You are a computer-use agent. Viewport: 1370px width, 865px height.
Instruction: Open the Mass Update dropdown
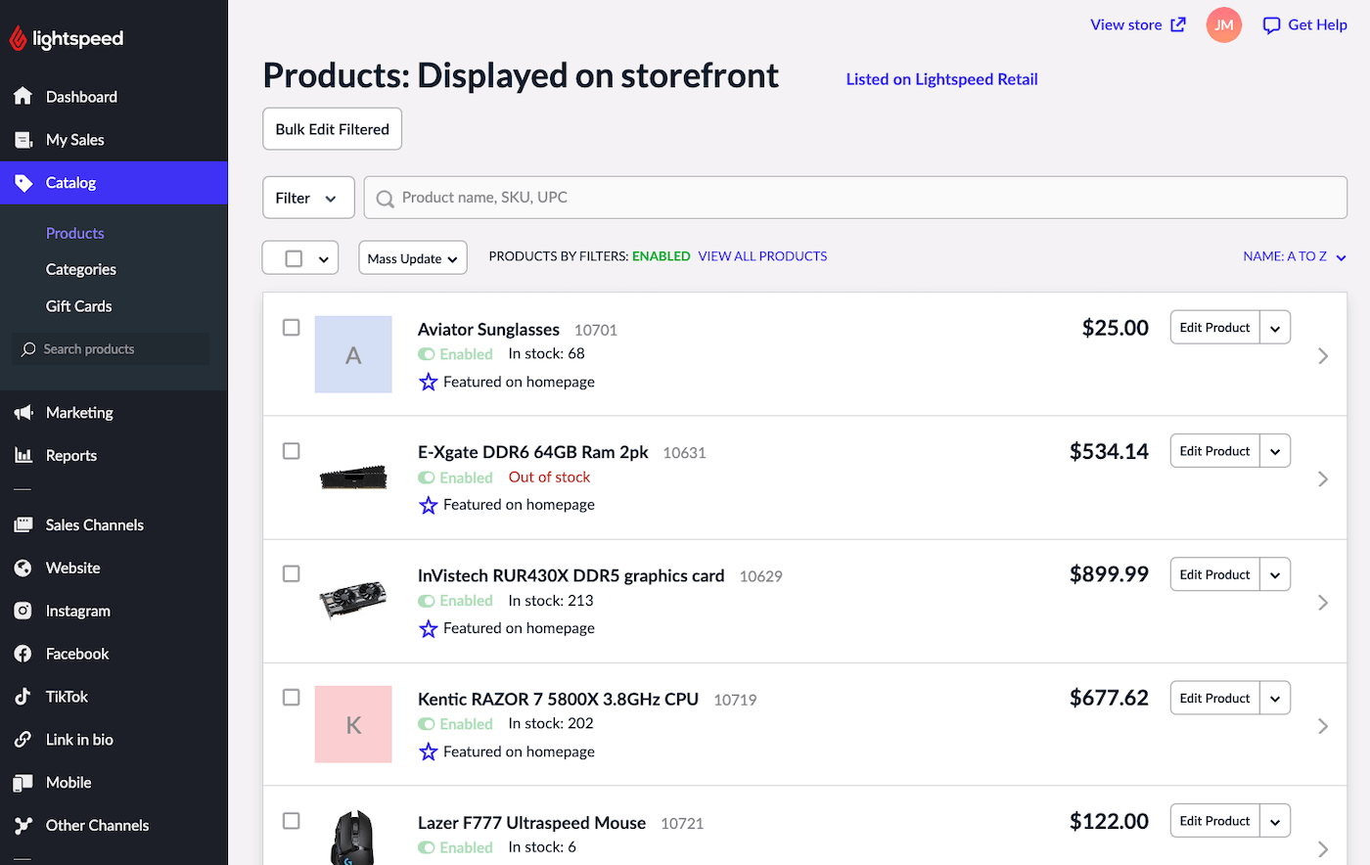(x=413, y=258)
